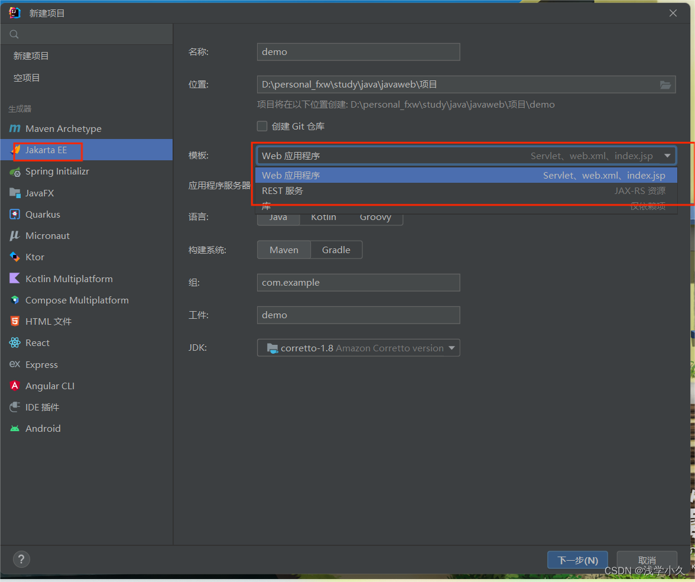Click the 取消 button
The image size is (695, 582).
[x=647, y=560]
